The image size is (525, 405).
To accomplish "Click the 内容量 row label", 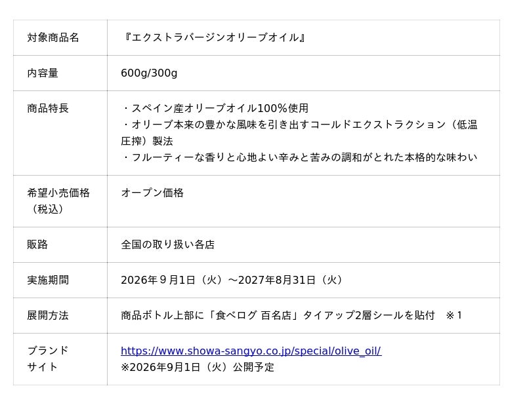I will [x=43, y=73].
